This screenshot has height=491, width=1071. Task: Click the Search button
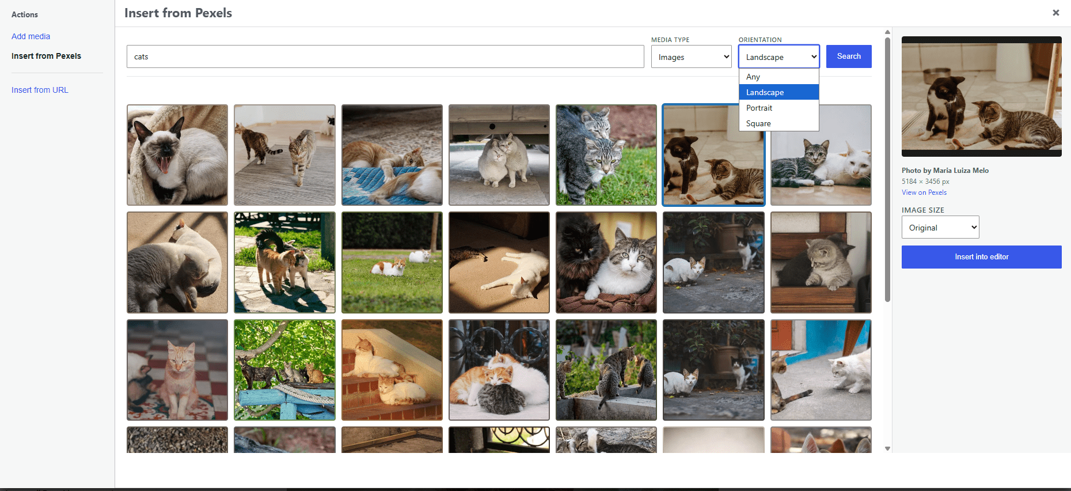coord(849,56)
